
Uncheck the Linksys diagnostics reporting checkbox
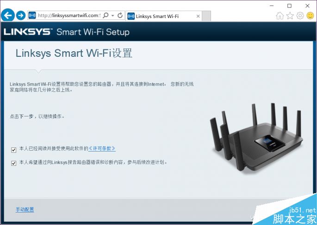point(14,163)
